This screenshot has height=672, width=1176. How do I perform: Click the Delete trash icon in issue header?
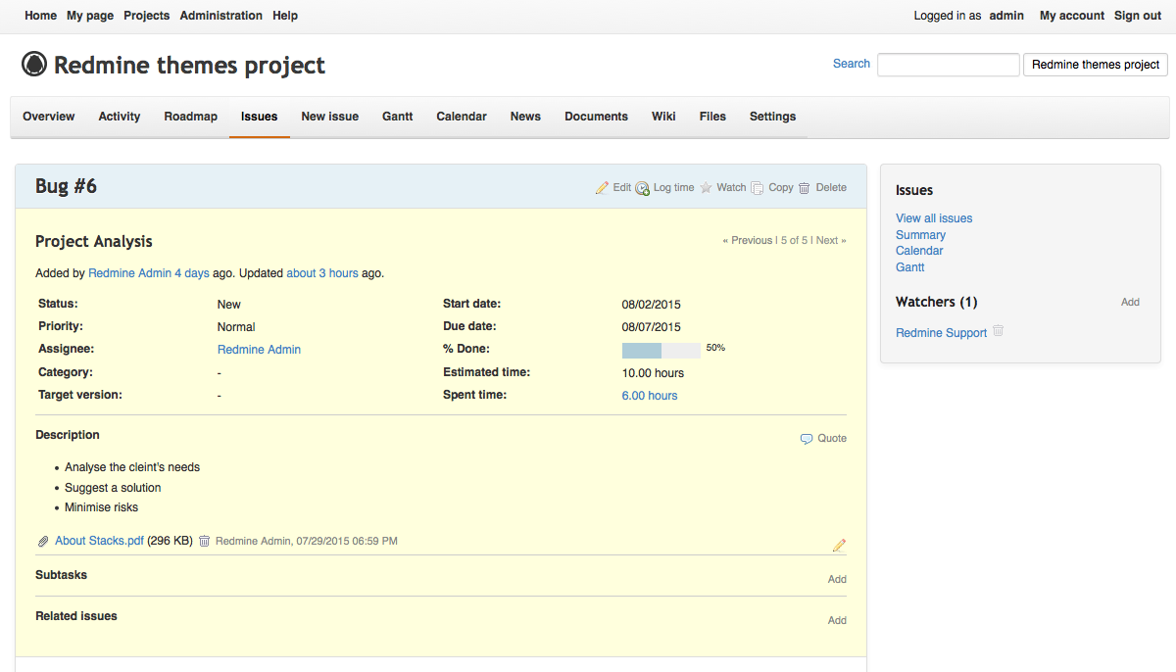tap(805, 188)
